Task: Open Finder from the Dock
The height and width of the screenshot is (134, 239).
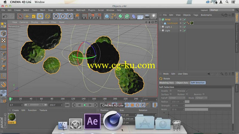Action: [x=63, y=125]
